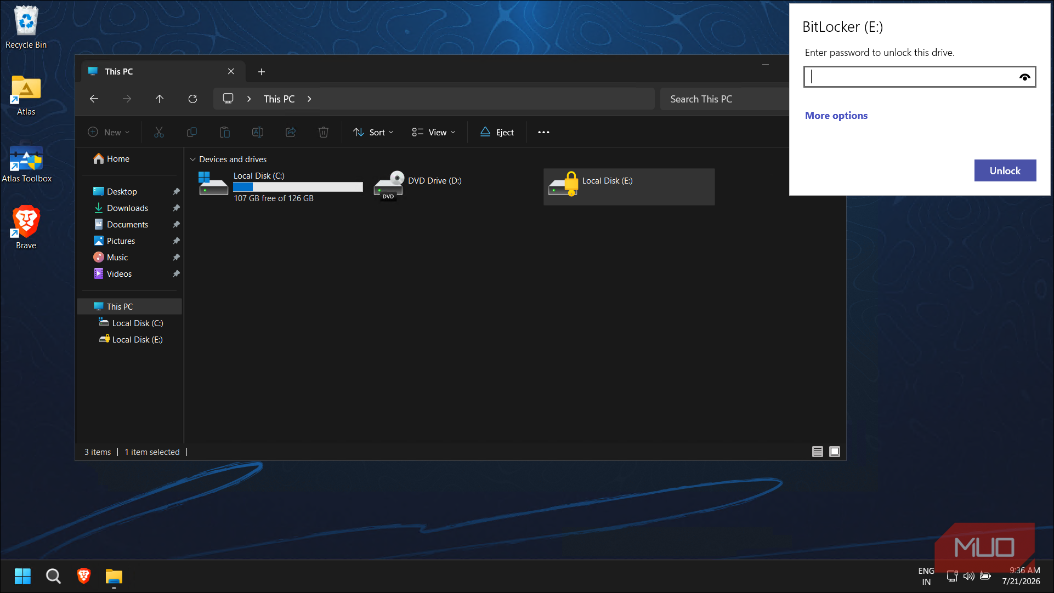Click the Paste clipboard icon
Image resolution: width=1054 pixels, height=593 pixels.
pos(225,132)
